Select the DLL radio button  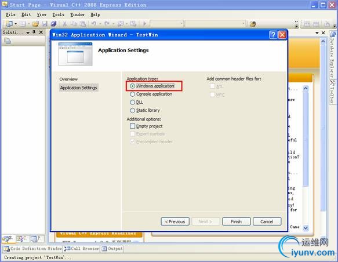[133, 103]
